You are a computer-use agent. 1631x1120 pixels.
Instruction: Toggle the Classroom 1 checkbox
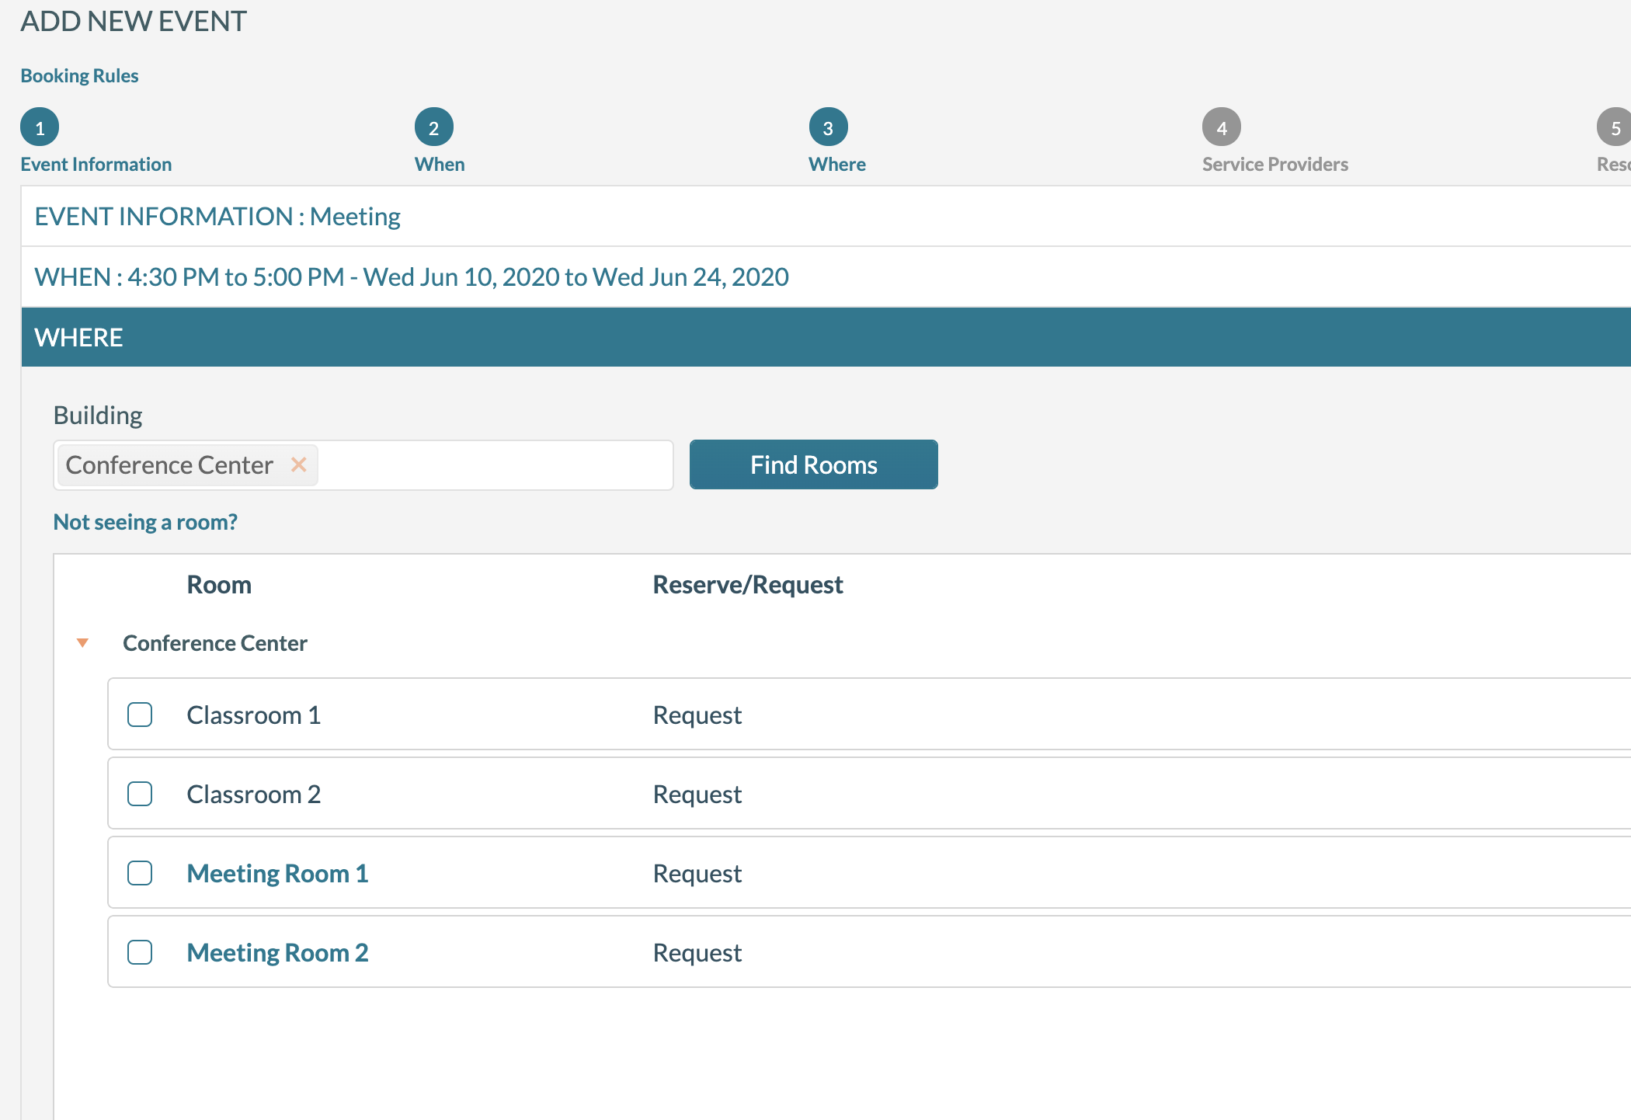click(141, 714)
